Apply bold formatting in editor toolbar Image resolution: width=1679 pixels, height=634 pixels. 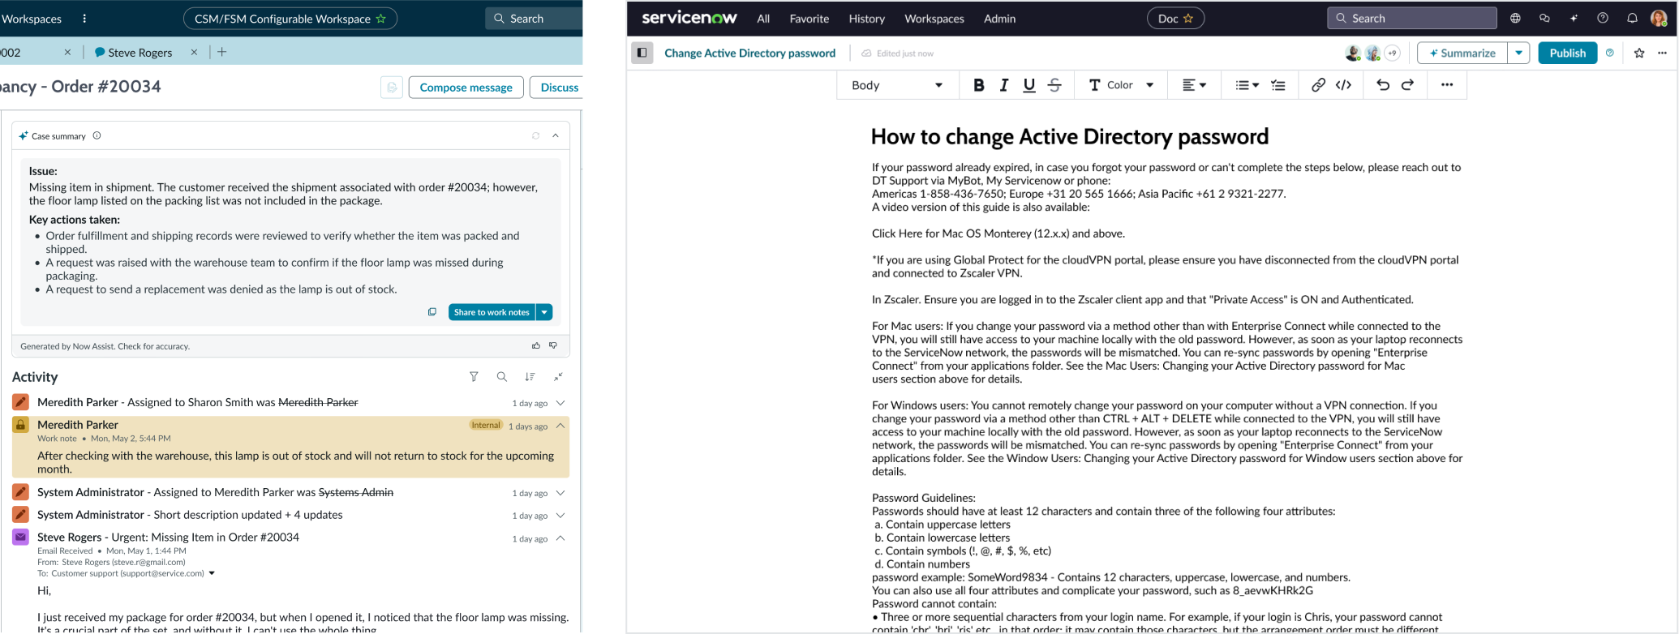click(978, 85)
